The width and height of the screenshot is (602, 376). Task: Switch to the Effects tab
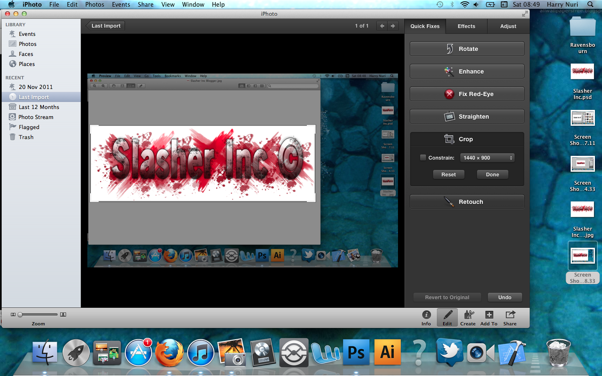pyautogui.click(x=466, y=26)
